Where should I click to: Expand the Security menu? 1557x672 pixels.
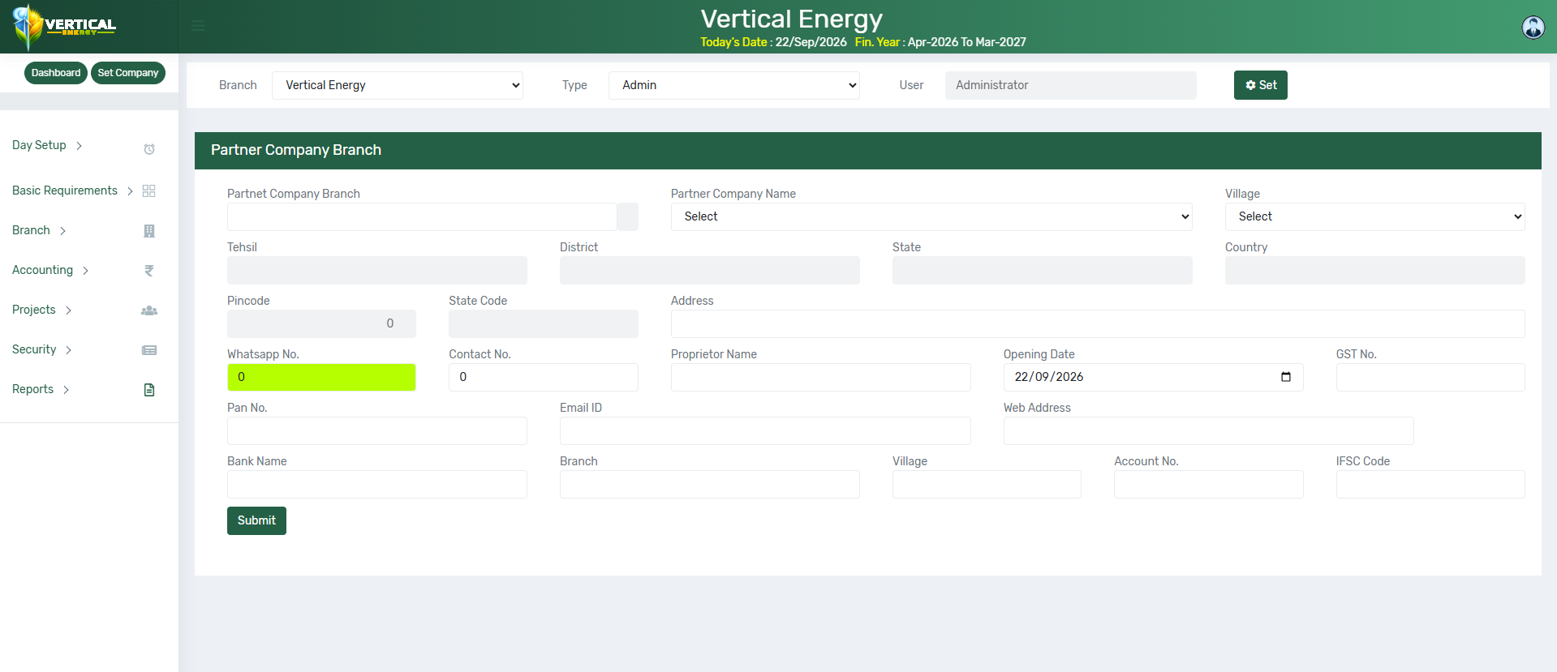[x=42, y=349]
